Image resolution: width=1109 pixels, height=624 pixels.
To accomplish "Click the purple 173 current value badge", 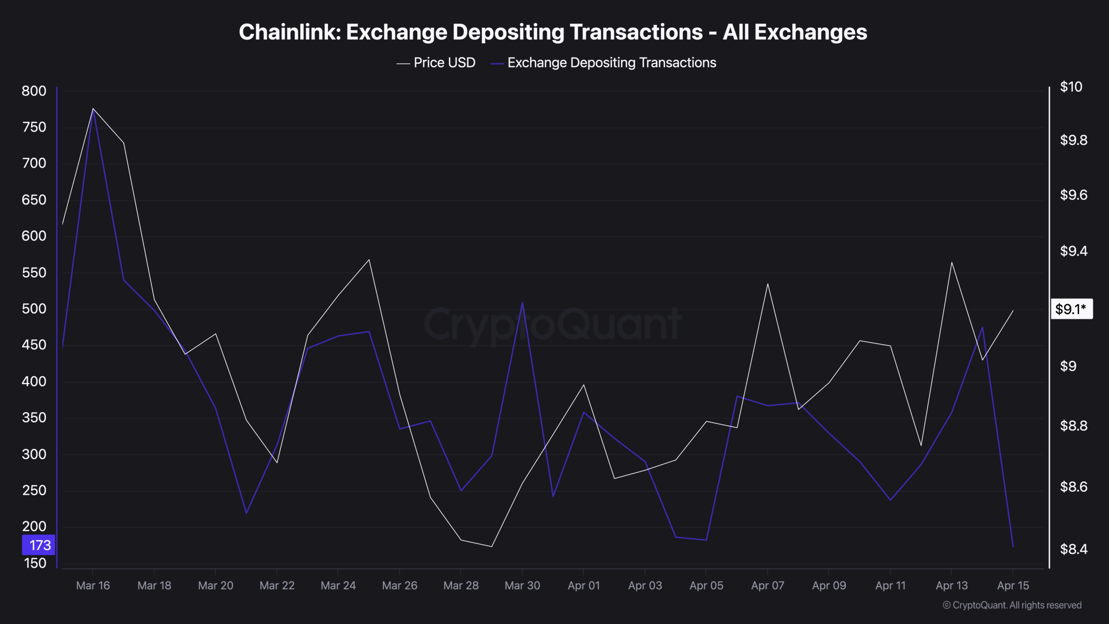I will (39, 545).
